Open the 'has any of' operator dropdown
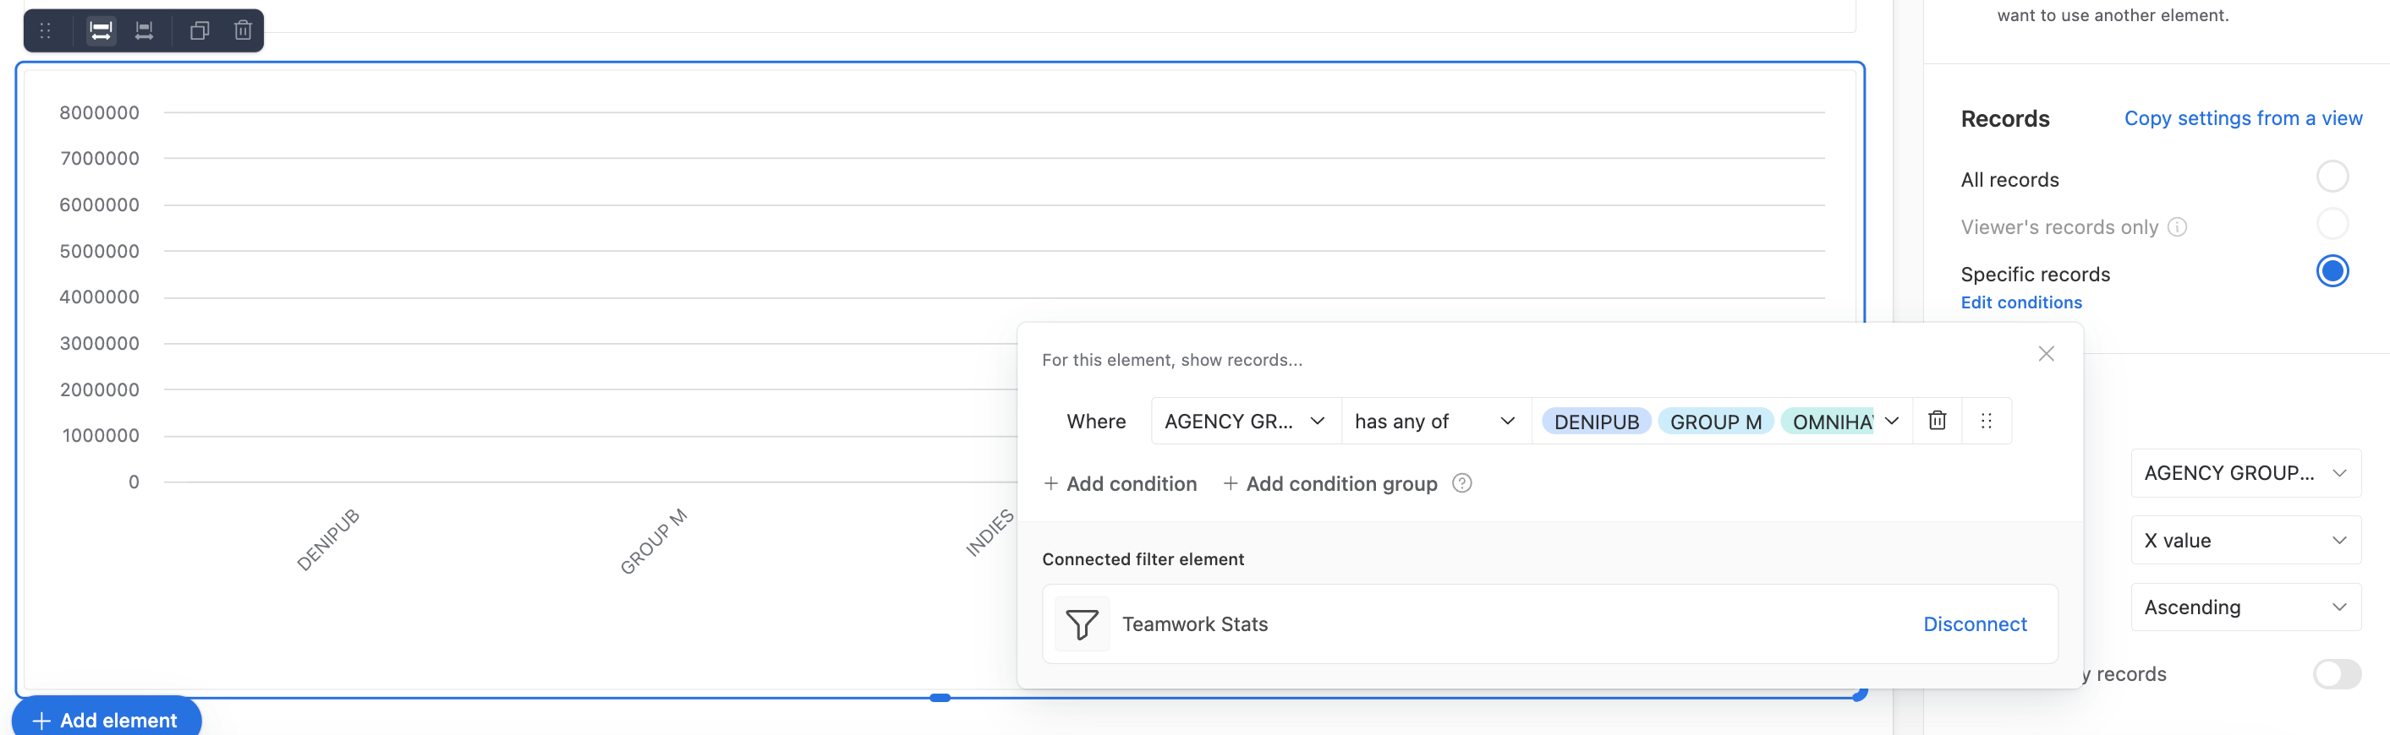 tap(1435, 421)
